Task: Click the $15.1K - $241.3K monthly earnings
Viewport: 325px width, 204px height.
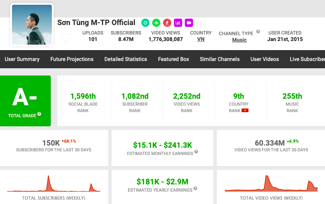Action: coord(162,145)
